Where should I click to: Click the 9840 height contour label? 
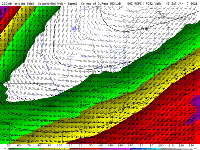click(144, 29)
